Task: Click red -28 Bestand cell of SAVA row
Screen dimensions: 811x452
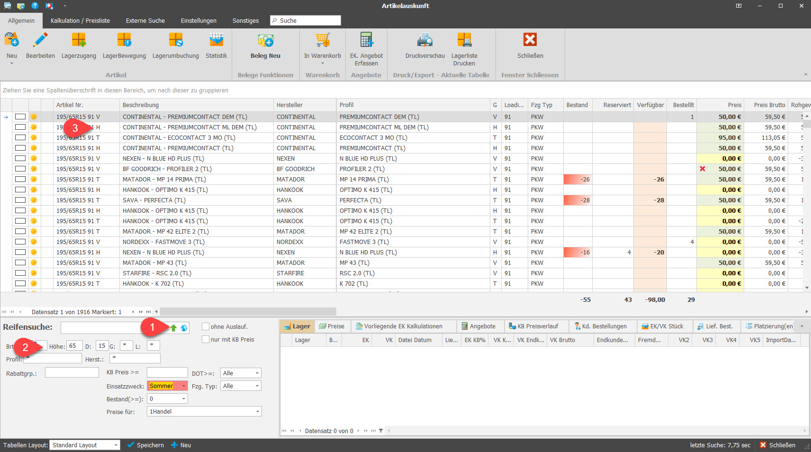Action: (577, 200)
